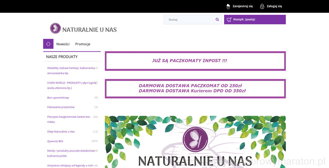Focus the Szukaj search field

(193, 19)
